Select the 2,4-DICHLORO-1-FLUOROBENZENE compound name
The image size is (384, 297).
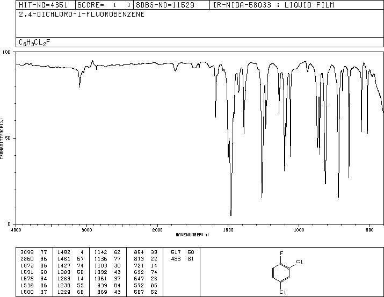pos(82,15)
